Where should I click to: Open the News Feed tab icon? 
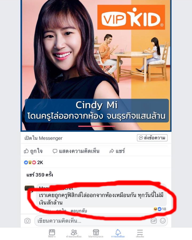(52, 233)
